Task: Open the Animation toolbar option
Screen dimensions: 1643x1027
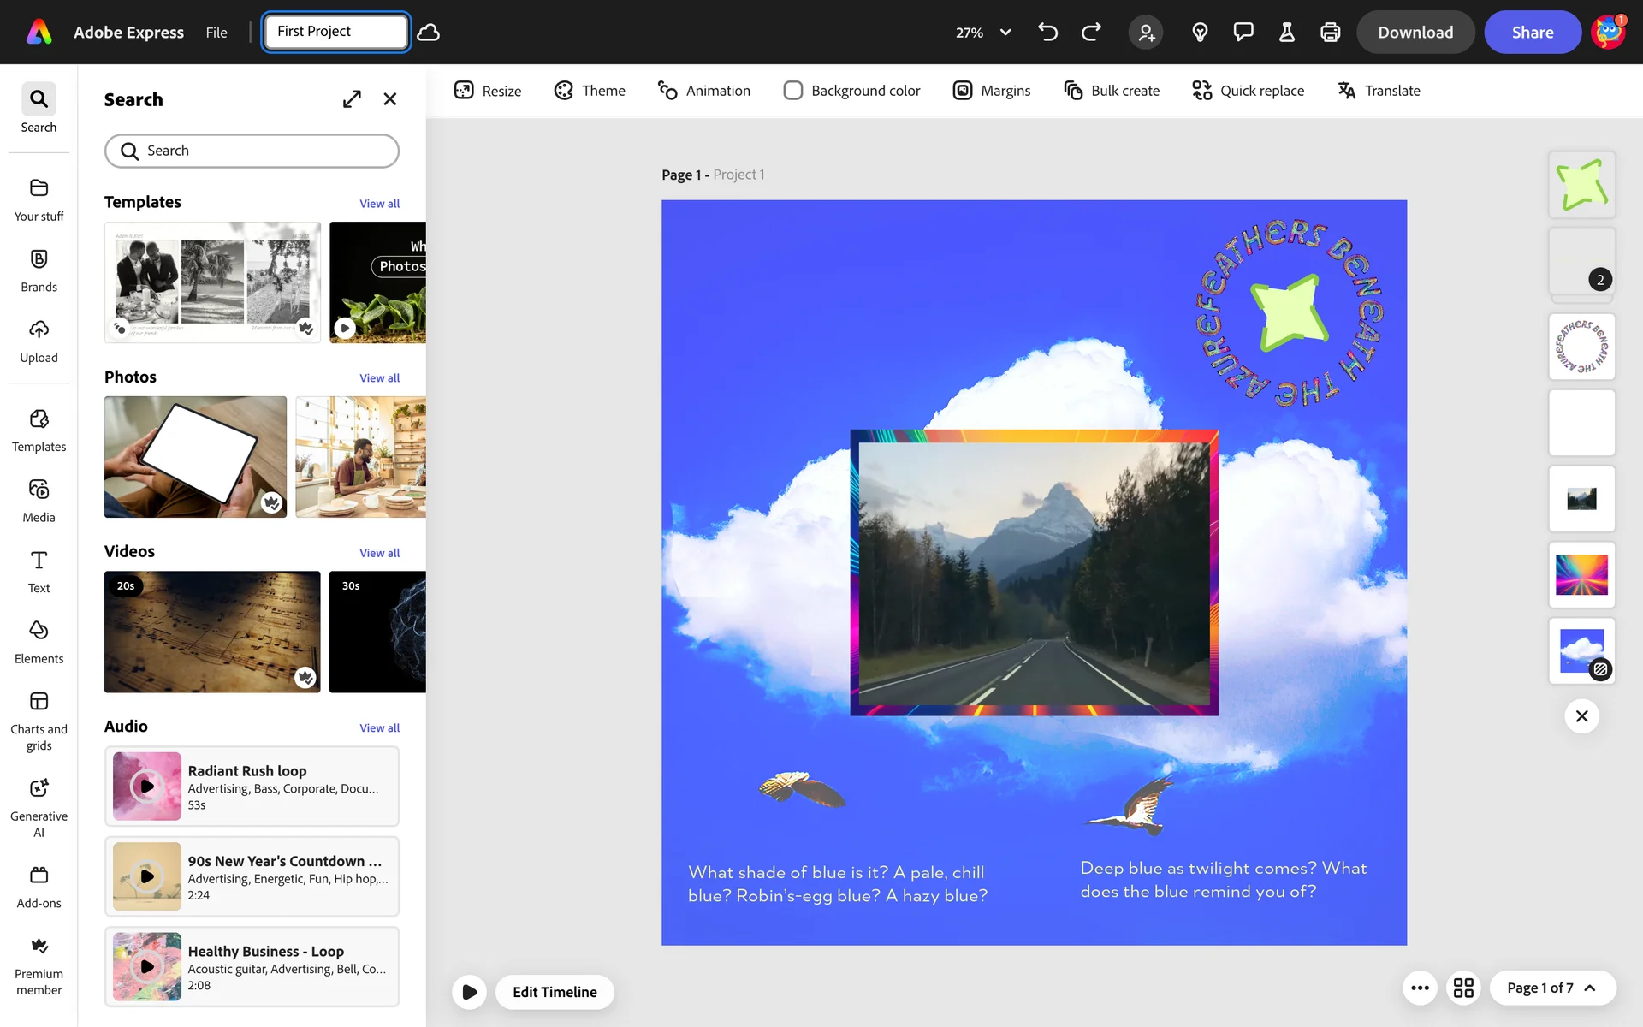Action: [x=703, y=91]
